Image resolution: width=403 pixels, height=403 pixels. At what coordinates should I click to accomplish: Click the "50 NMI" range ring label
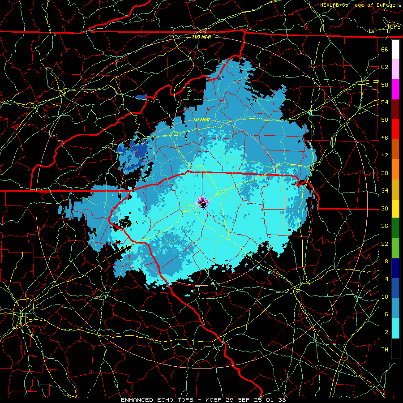[x=201, y=120]
